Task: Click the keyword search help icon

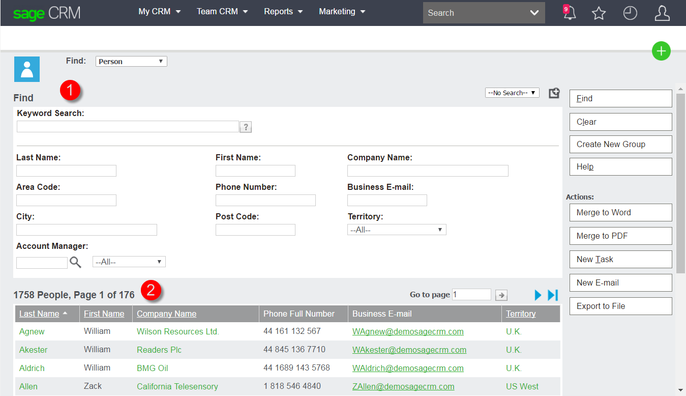Action: (246, 127)
